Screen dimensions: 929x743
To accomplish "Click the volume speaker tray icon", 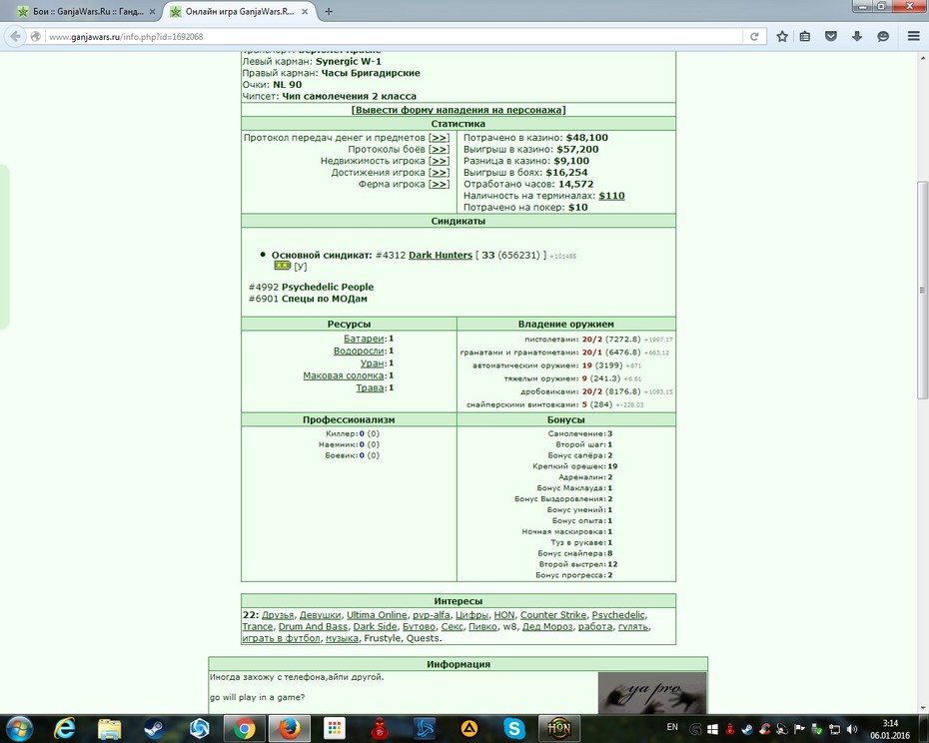I will (852, 729).
